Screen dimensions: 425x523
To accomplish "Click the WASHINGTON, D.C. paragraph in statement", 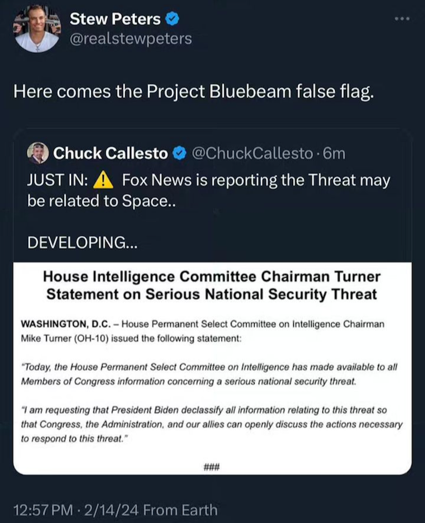I will pyautogui.click(x=203, y=331).
